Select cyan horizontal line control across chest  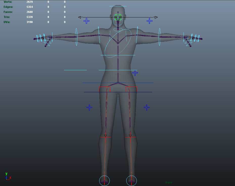(x=118, y=55)
